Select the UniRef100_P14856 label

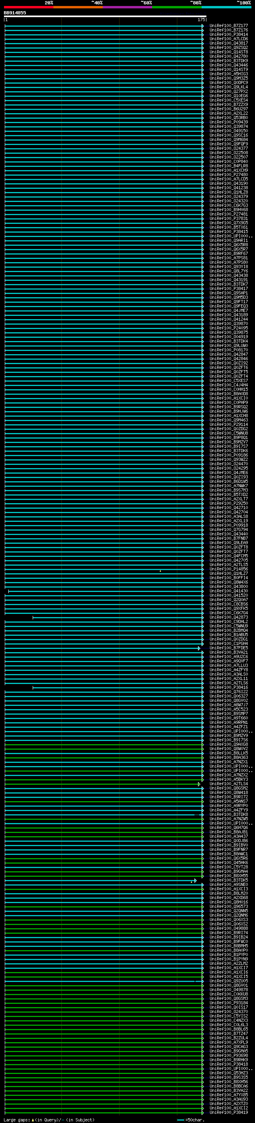click(x=229, y=569)
